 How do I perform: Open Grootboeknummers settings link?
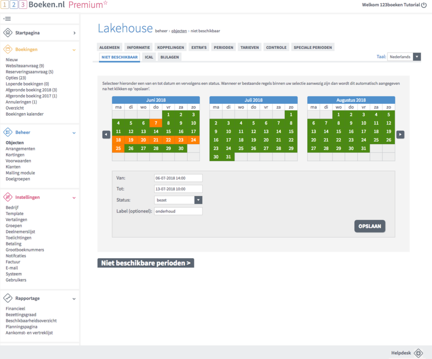tap(25, 250)
